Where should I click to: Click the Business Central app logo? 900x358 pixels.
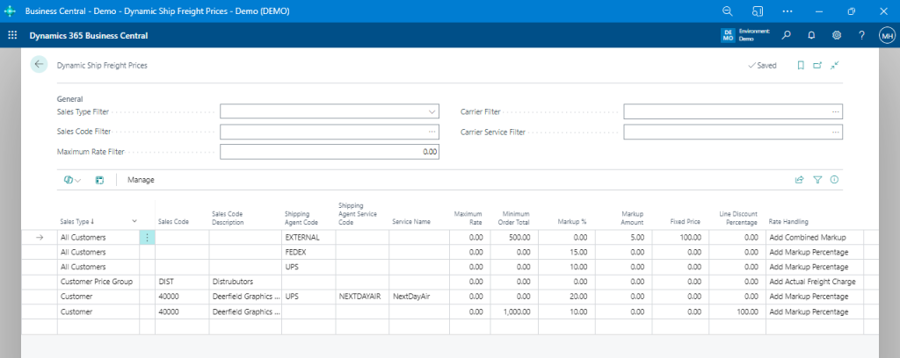click(x=10, y=11)
